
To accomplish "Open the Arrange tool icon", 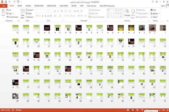I will pyautogui.click(x=127, y=11).
